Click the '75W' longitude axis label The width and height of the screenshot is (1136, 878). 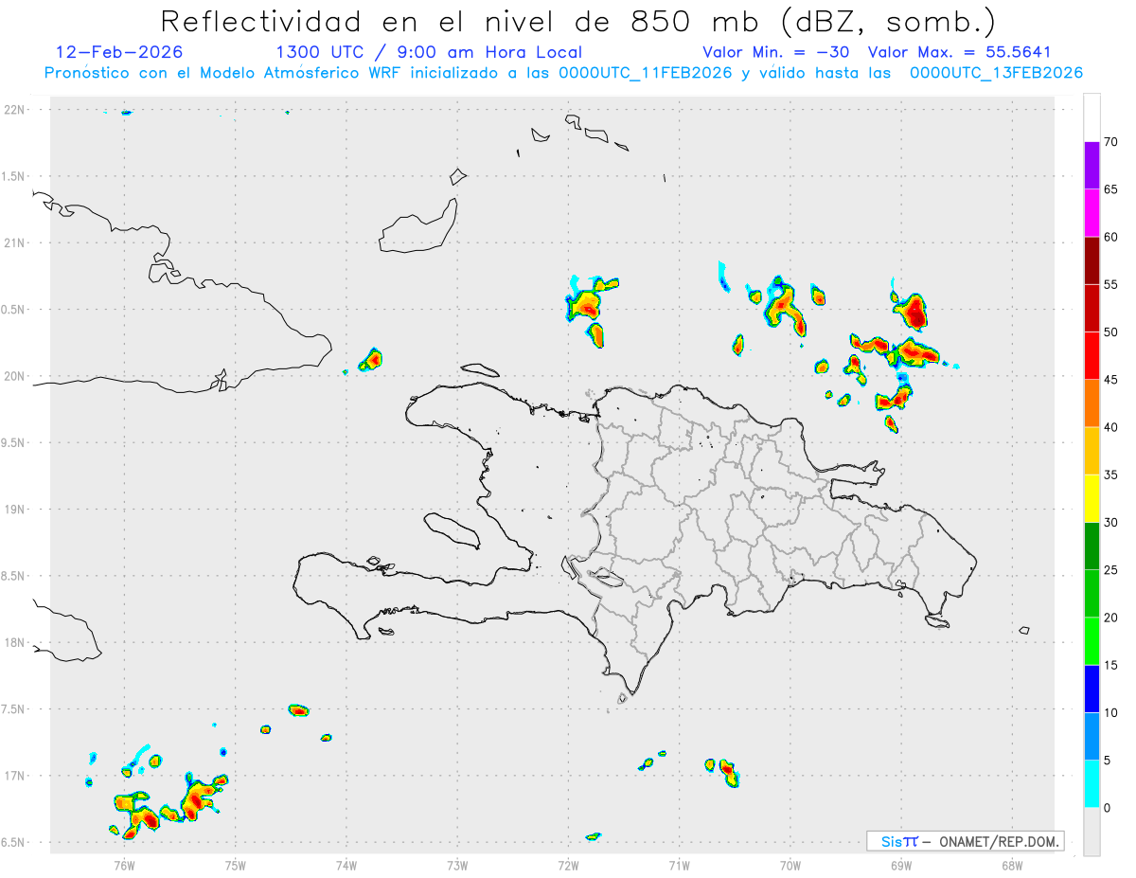click(x=235, y=865)
